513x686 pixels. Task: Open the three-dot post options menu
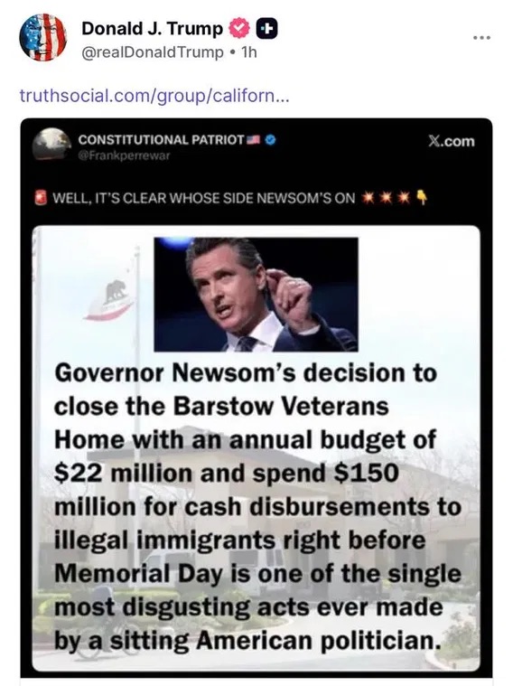(482, 38)
